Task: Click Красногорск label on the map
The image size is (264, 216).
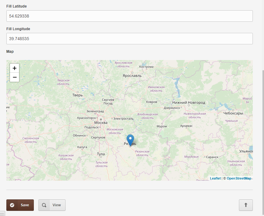Action: click(87, 118)
